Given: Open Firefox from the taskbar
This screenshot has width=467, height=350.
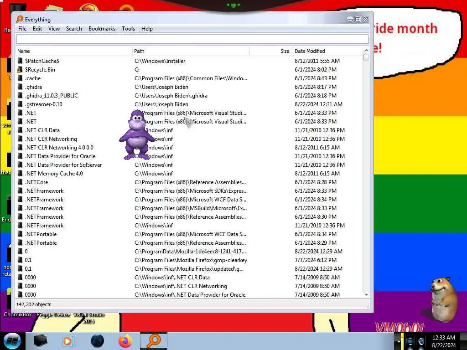Looking at the screenshot, I should coord(125,341).
